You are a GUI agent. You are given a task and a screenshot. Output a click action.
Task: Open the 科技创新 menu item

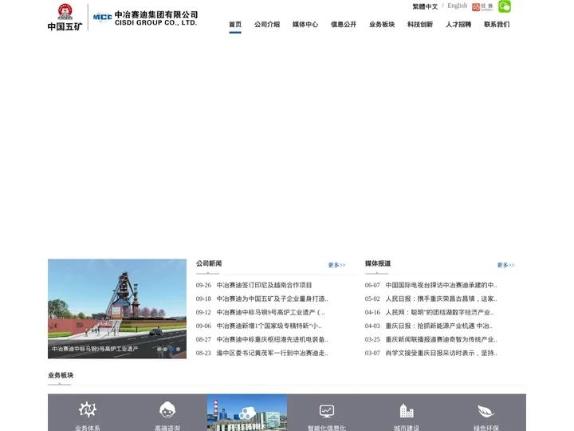click(420, 25)
